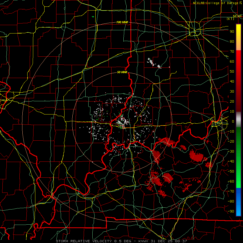
Task: Click the KT units label above color scale
Action: (x=231, y=19)
